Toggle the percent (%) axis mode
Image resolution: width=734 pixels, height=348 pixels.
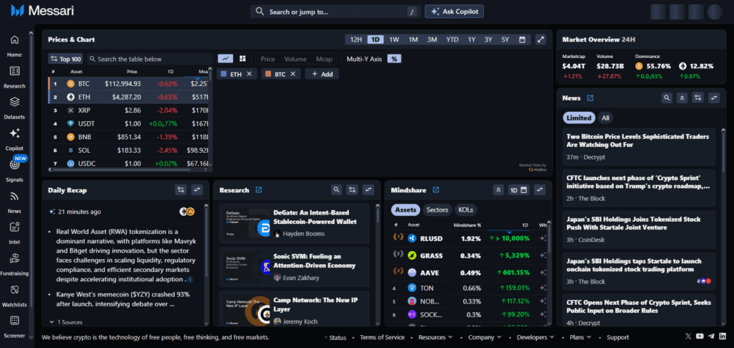pyautogui.click(x=394, y=59)
